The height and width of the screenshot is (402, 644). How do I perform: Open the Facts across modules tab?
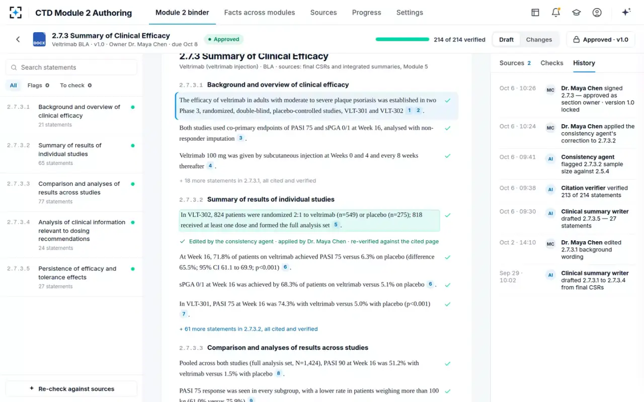(260, 13)
